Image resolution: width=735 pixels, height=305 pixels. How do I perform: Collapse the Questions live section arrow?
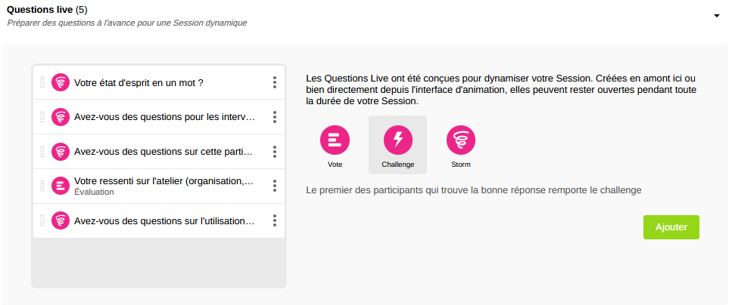[x=716, y=16]
